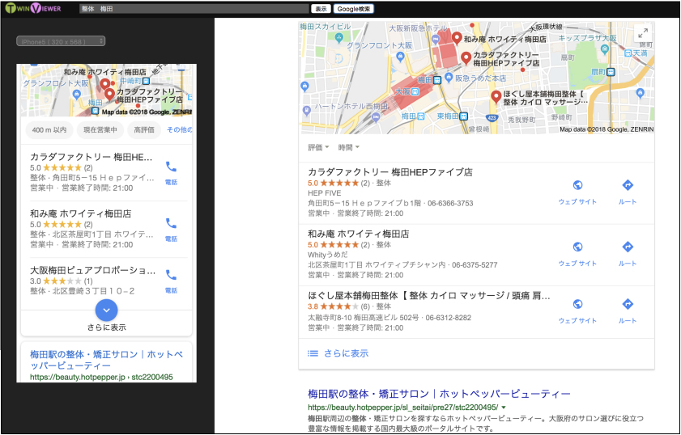Open ほぐし屋本舗梅田整体 desktop listing
681x435 pixels.
428,295
